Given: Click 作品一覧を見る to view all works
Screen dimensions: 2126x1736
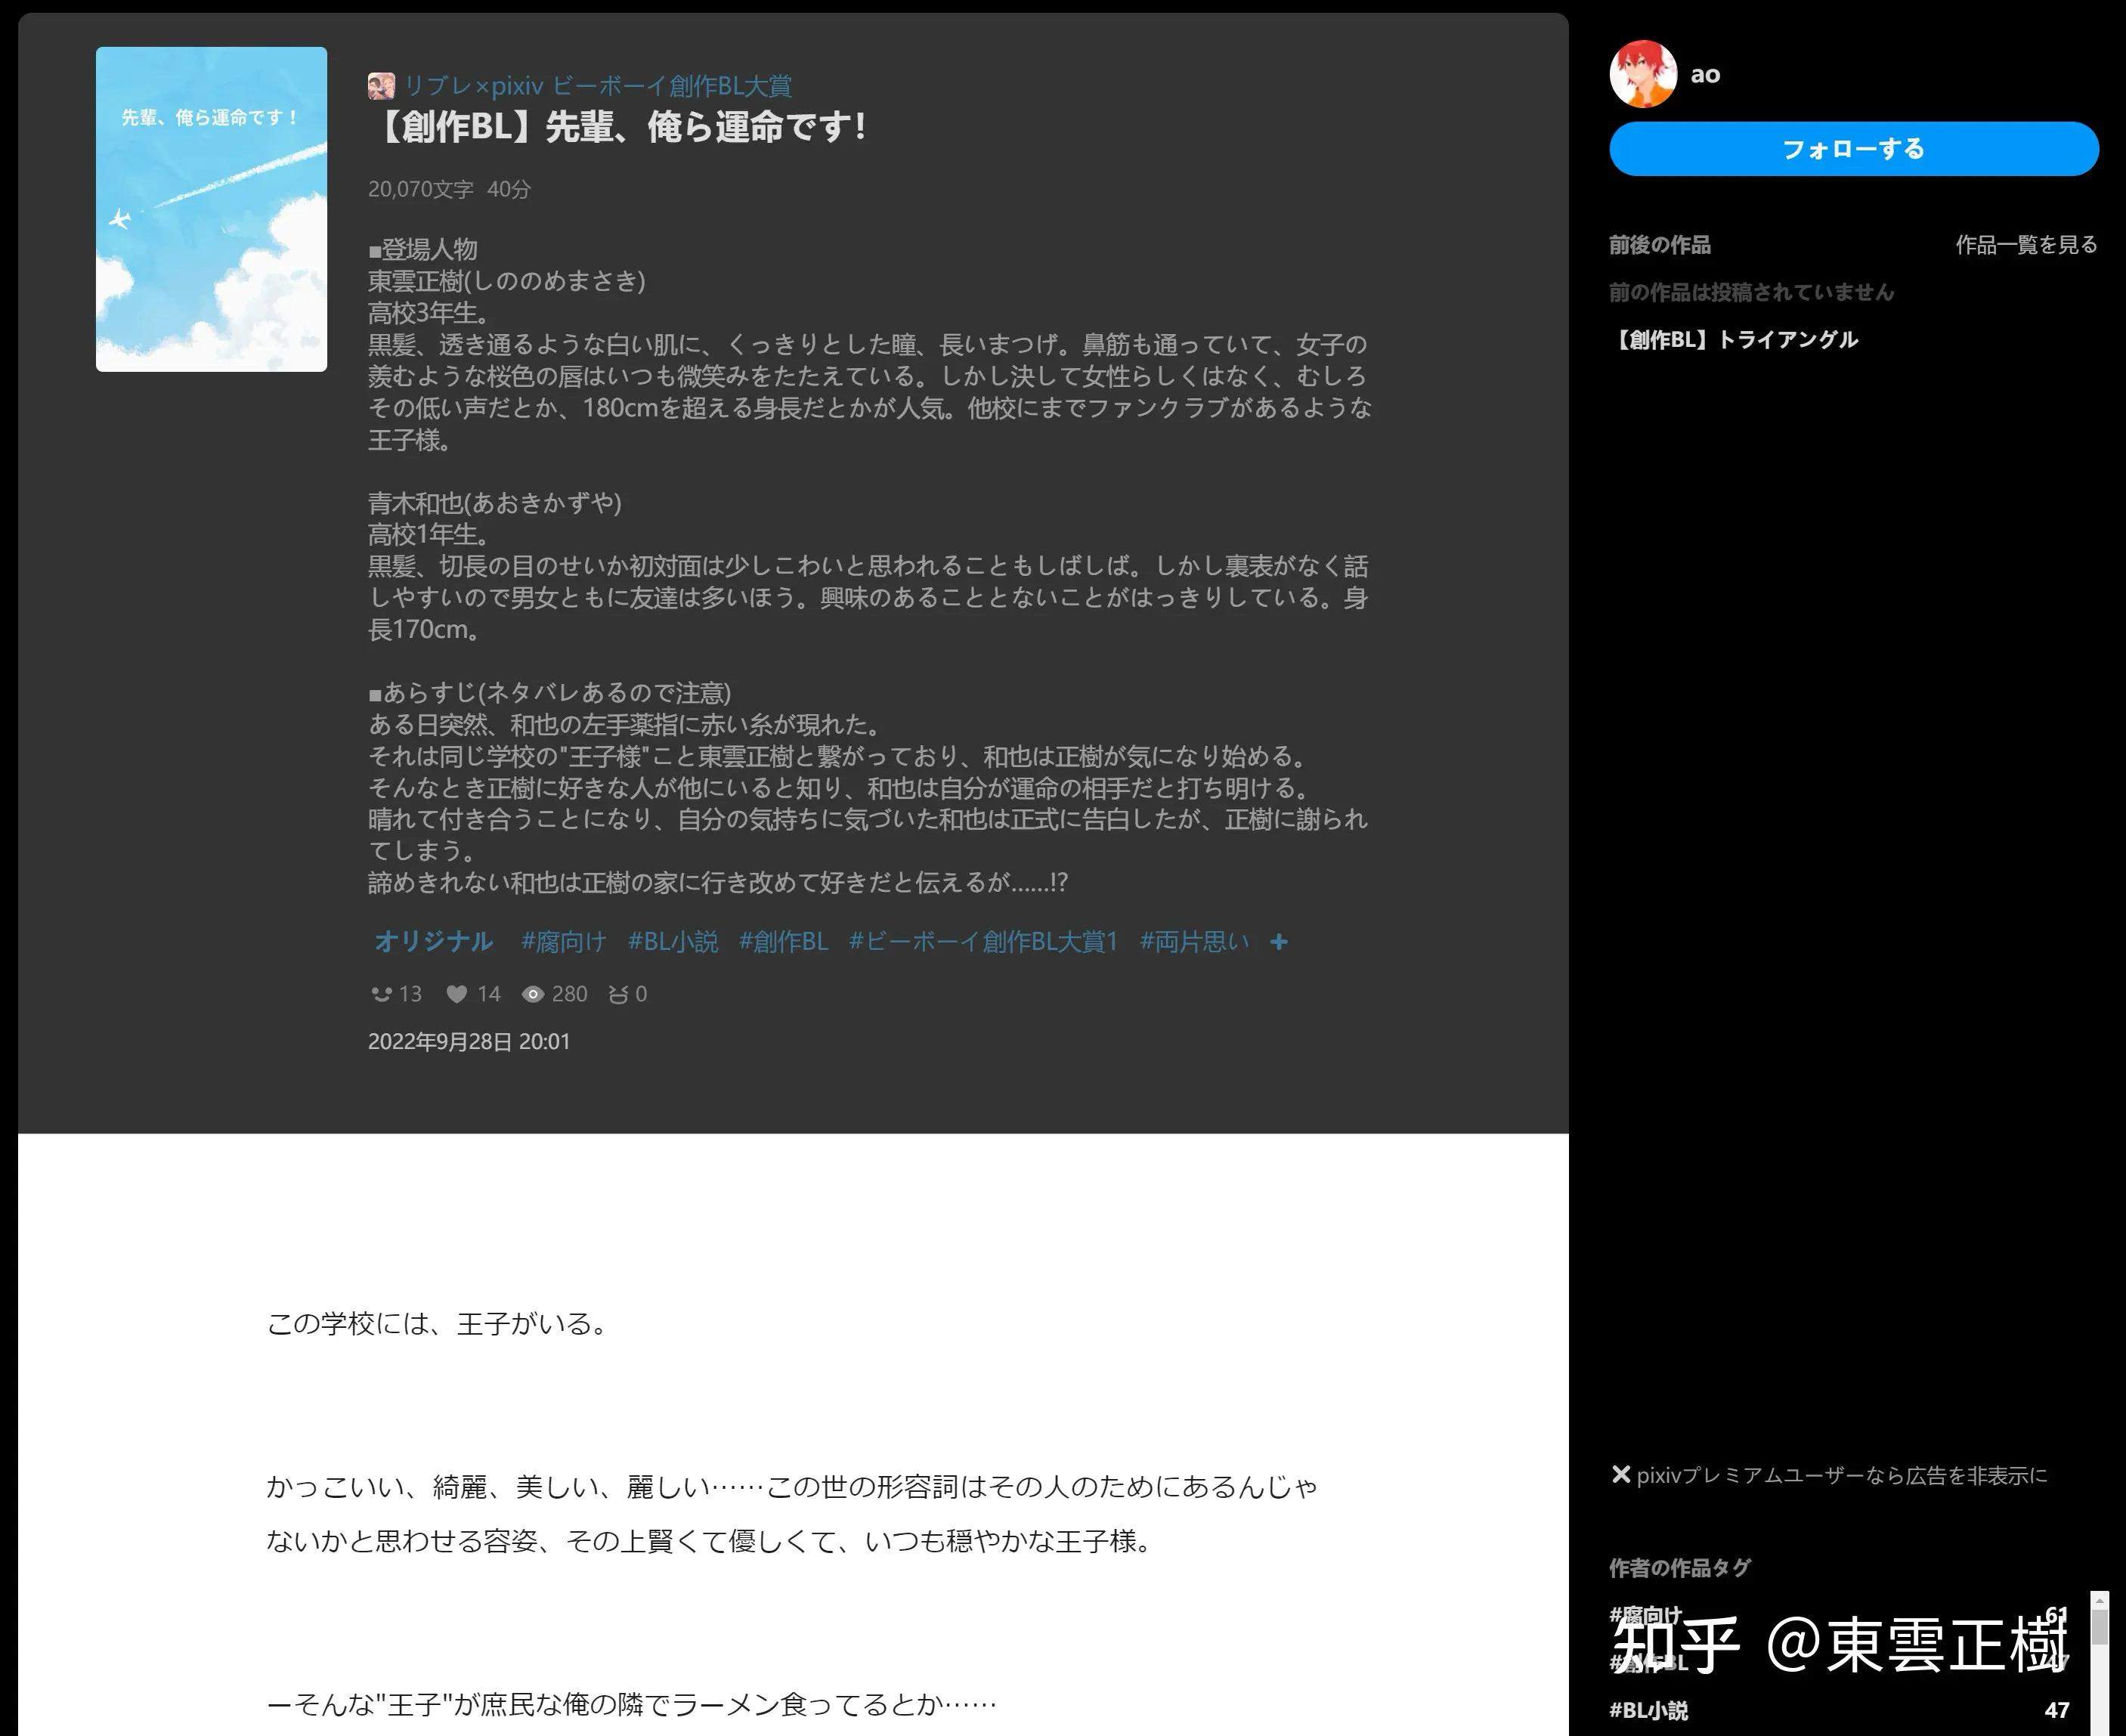Looking at the screenshot, I should pos(2026,245).
